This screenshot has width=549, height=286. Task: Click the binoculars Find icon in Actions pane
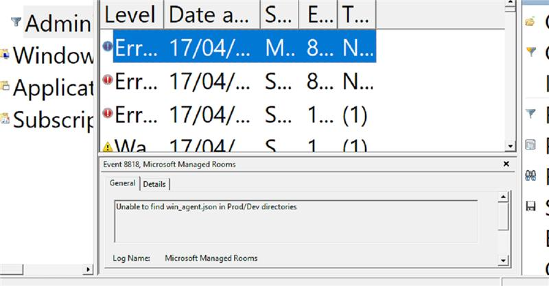[x=530, y=174]
